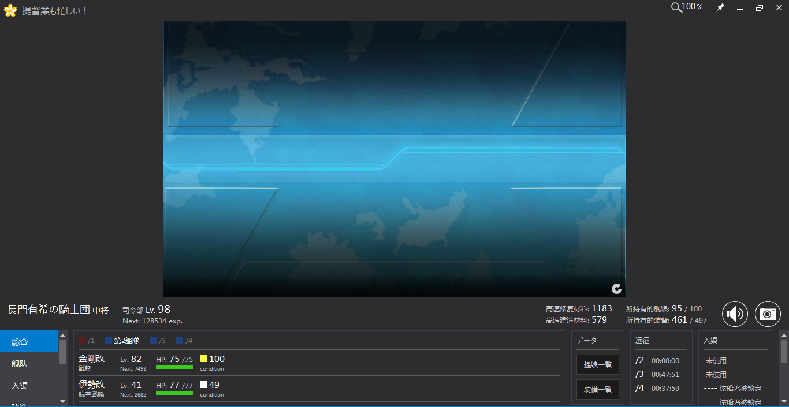Click the Next: 128534 exp. text
789x407 pixels.
[x=152, y=321]
